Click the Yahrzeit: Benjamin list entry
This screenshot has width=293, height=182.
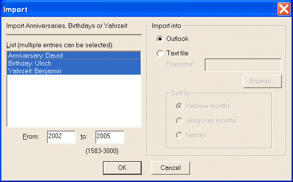[74, 71]
